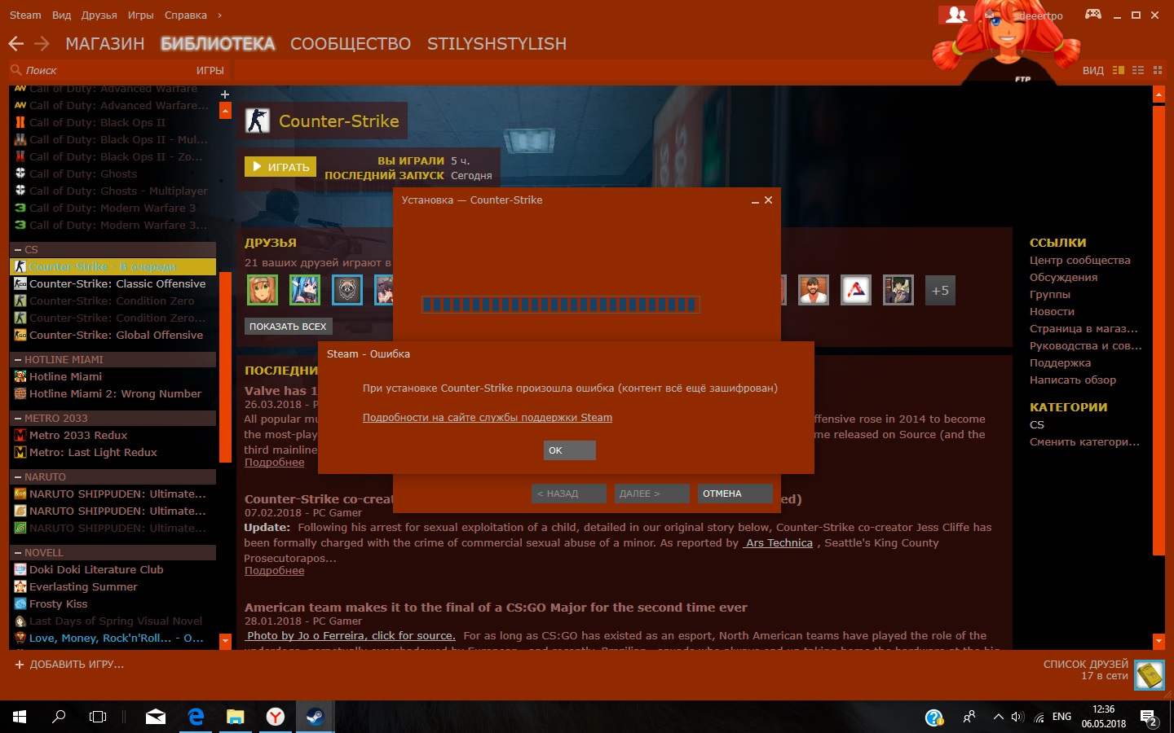Click the installation progress bar
The width and height of the screenshot is (1174, 733).
[560, 305]
